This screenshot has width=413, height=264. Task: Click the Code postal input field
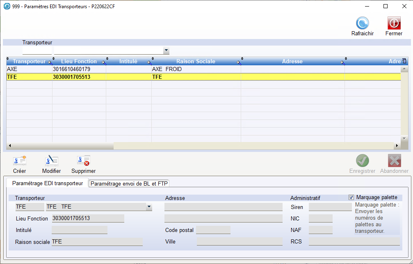(213, 230)
